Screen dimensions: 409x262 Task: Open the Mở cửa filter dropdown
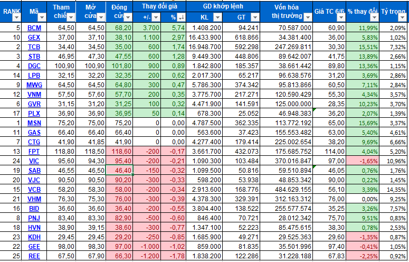click(x=101, y=17)
